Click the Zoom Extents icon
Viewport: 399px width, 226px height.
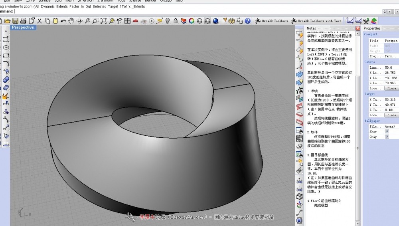tap(103, 21)
